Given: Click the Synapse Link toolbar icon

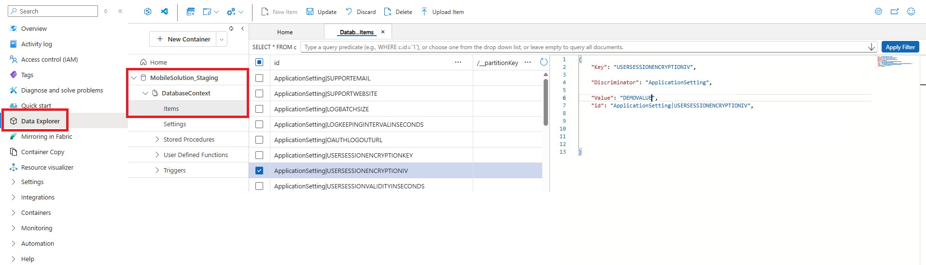Looking at the screenshot, I should click(x=148, y=12).
